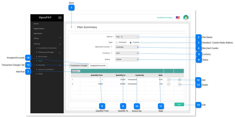This screenshot has width=235, height=117.
Task: Click the back arrow beside Plan Summary
Action: tap(72, 27)
